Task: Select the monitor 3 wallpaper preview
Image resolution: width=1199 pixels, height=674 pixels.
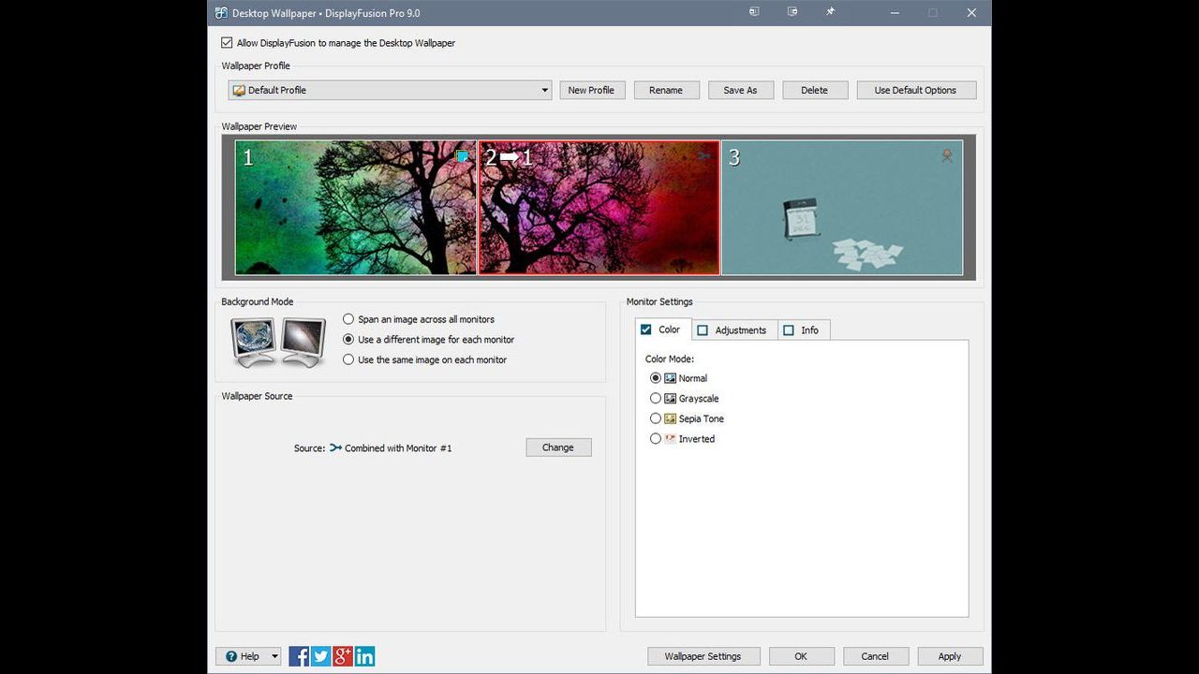Action: (842, 208)
